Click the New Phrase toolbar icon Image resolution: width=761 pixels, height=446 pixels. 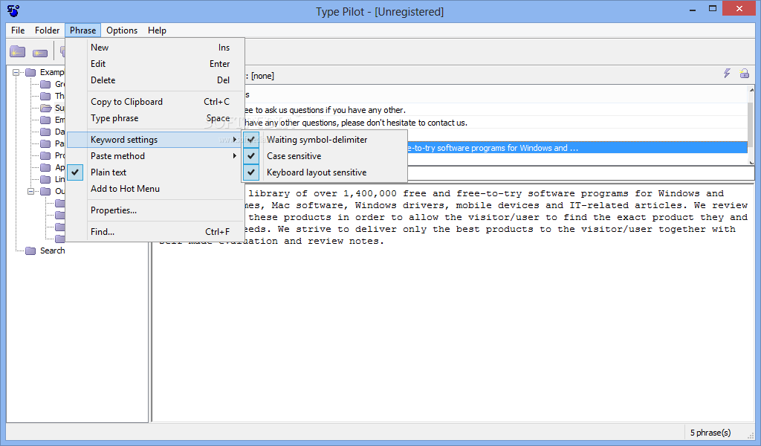40,53
